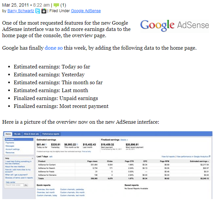
Task: Click 'When will I get a payment?' link
Action: (x=16, y=175)
